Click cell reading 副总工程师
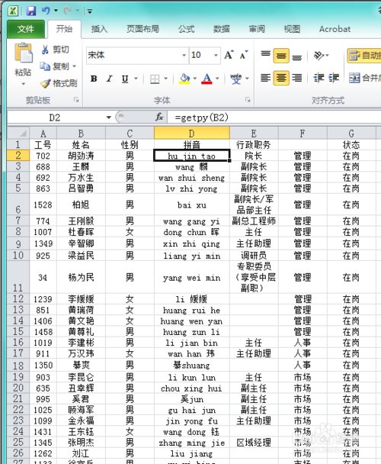 tap(254, 221)
